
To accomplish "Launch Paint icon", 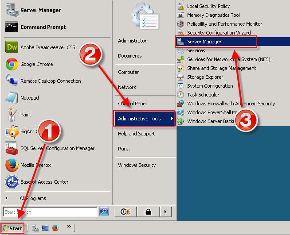I will [12, 115].
